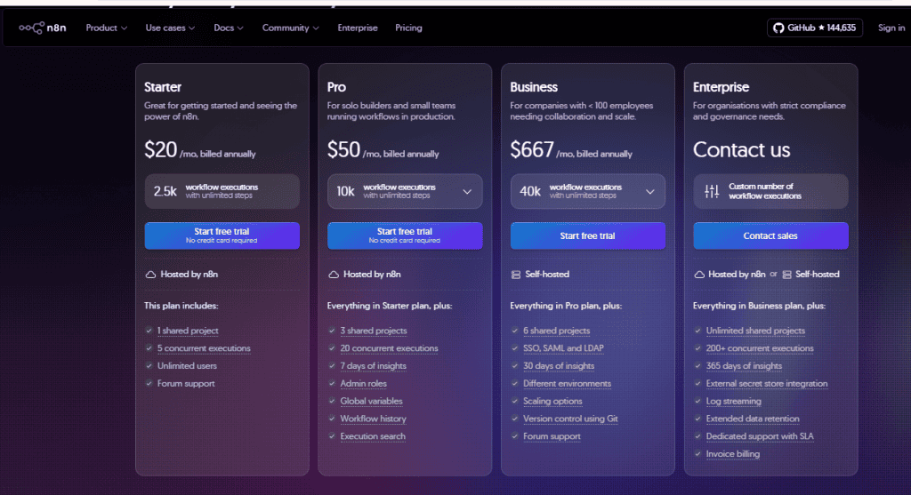Image resolution: width=911 pixels, height=495 pixels.
Task: Click the GitHub octocat icon
Action: pyautogui.click(x=778, y=28)
